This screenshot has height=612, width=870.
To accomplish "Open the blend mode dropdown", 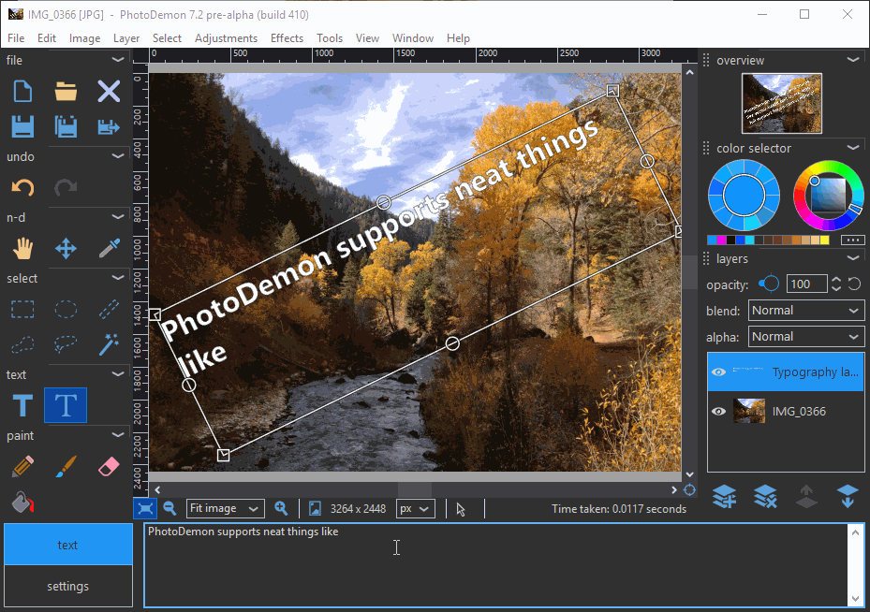I will pyautogui.click(x=806, y=311).
